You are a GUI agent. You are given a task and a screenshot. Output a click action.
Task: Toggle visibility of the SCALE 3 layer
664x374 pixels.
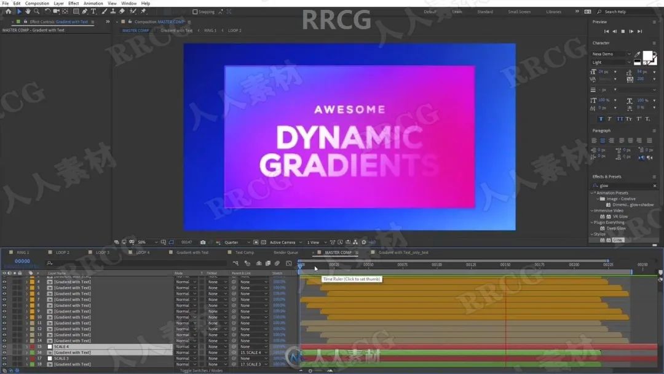4,359
